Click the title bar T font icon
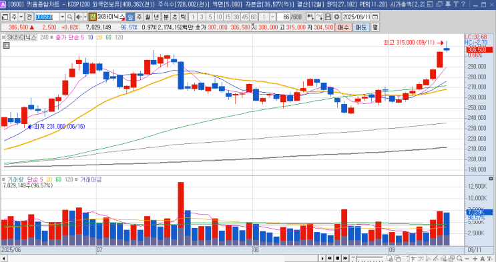This screenshot has width=496, height=262. pos(456,4)
